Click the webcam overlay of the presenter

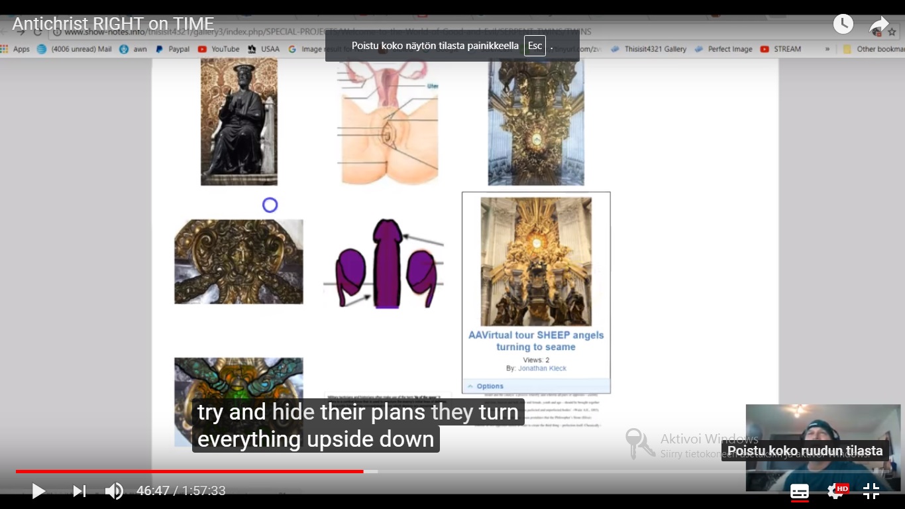pos(824,447)
